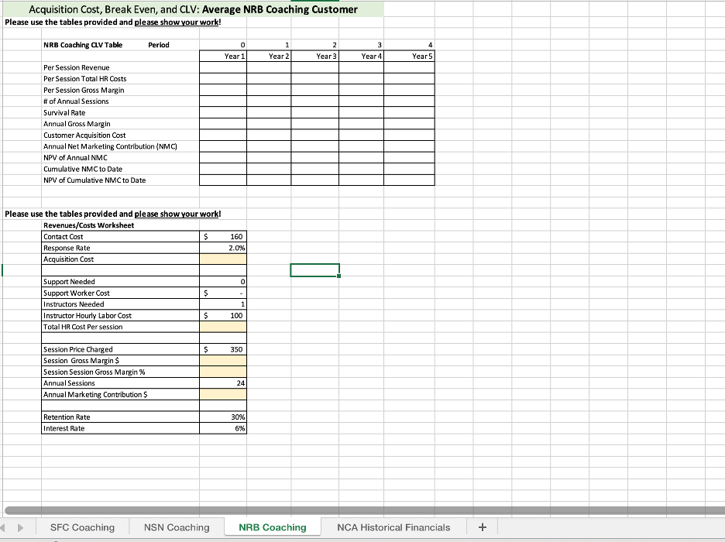
Task: Click the left sheet-navigation arrow
Action: pos(6,527)
